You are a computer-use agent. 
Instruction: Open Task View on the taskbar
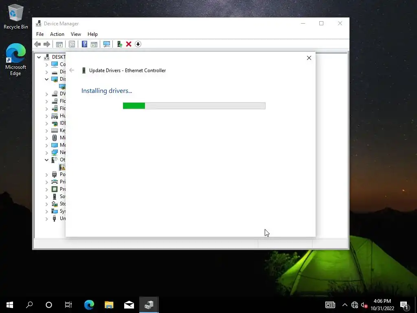pos(68,305)
